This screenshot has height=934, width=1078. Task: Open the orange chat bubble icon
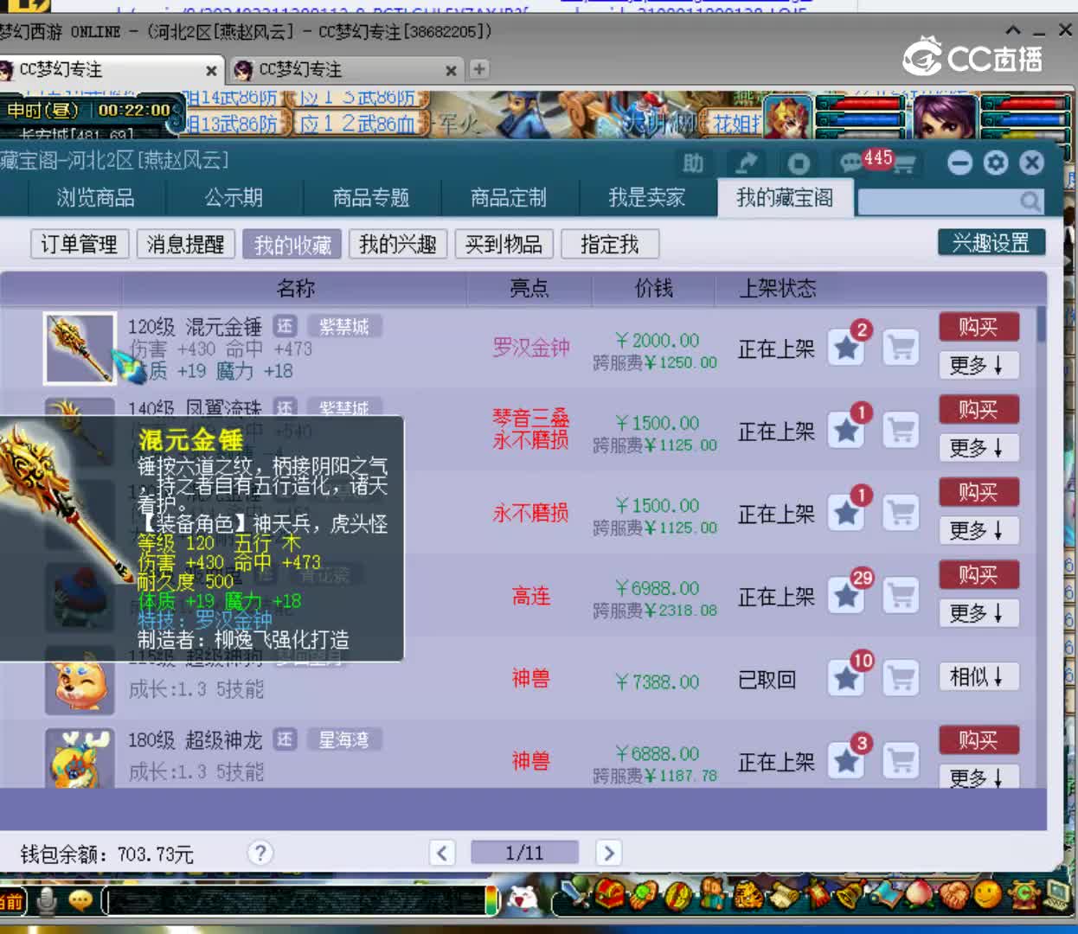pos(80,901)
